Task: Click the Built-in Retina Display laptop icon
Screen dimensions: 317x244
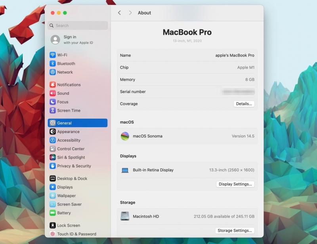Action: click(x=125, y=170)
